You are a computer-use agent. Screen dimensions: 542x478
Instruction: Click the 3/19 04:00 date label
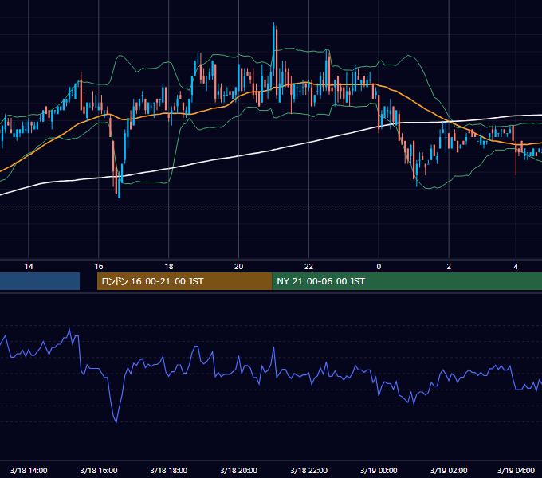516,470
